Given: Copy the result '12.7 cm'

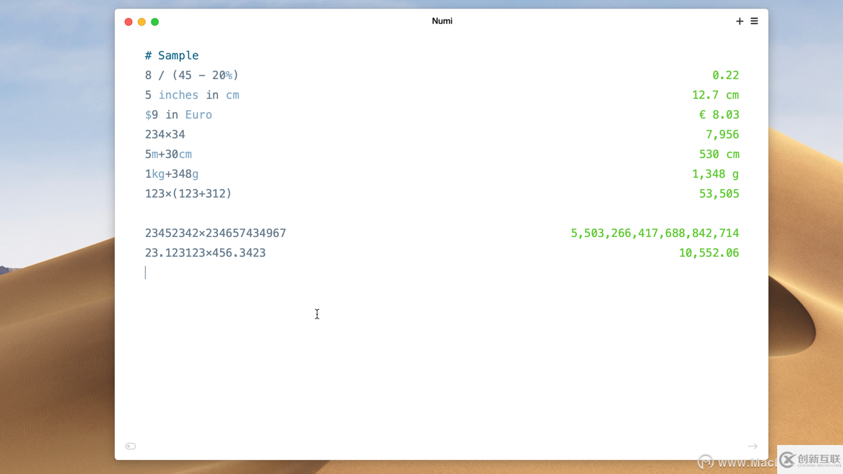Looking at the screenshot, I should click(715, 95).
